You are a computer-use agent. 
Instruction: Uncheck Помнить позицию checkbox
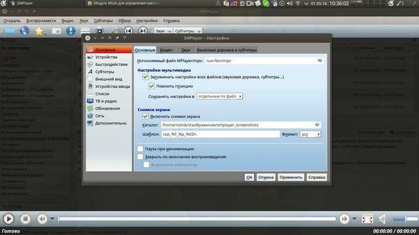[151, 86]
